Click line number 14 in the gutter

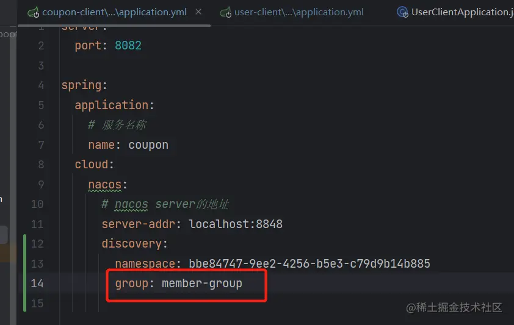37,284
